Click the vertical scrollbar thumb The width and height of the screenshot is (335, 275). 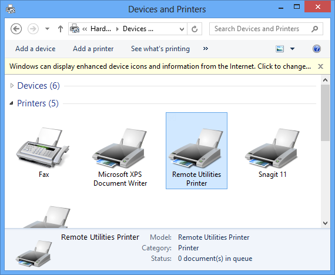pyautogui.click(x=325, y=113)
